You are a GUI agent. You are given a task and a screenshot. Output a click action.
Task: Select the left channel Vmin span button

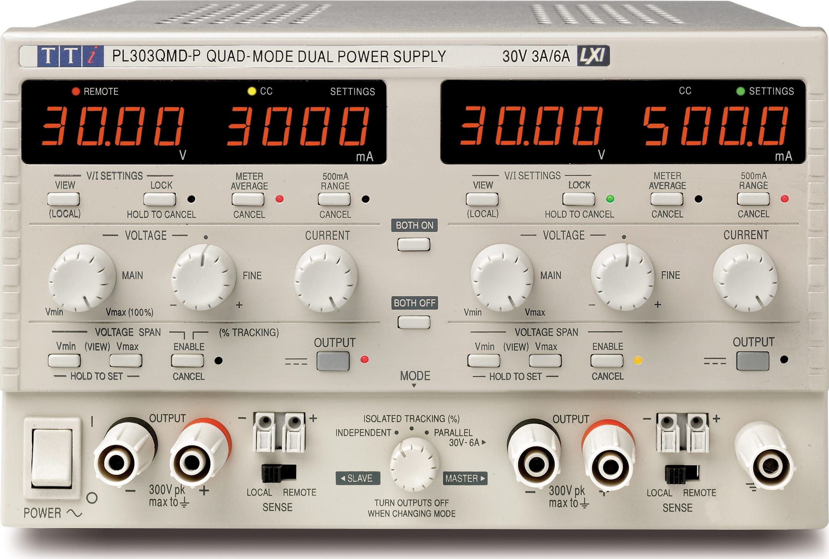point(64,361)
